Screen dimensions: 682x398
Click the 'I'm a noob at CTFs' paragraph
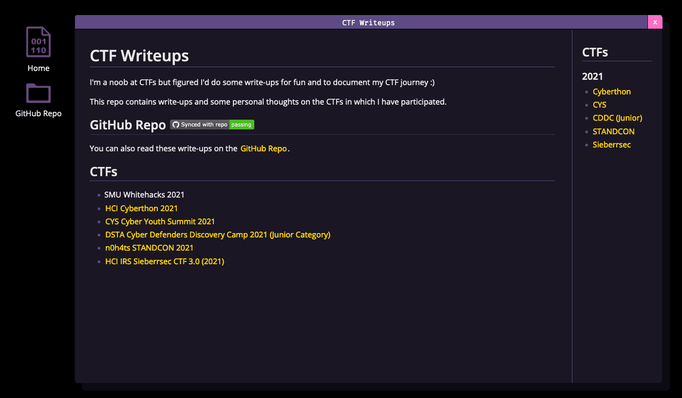(x=262, y=82)
